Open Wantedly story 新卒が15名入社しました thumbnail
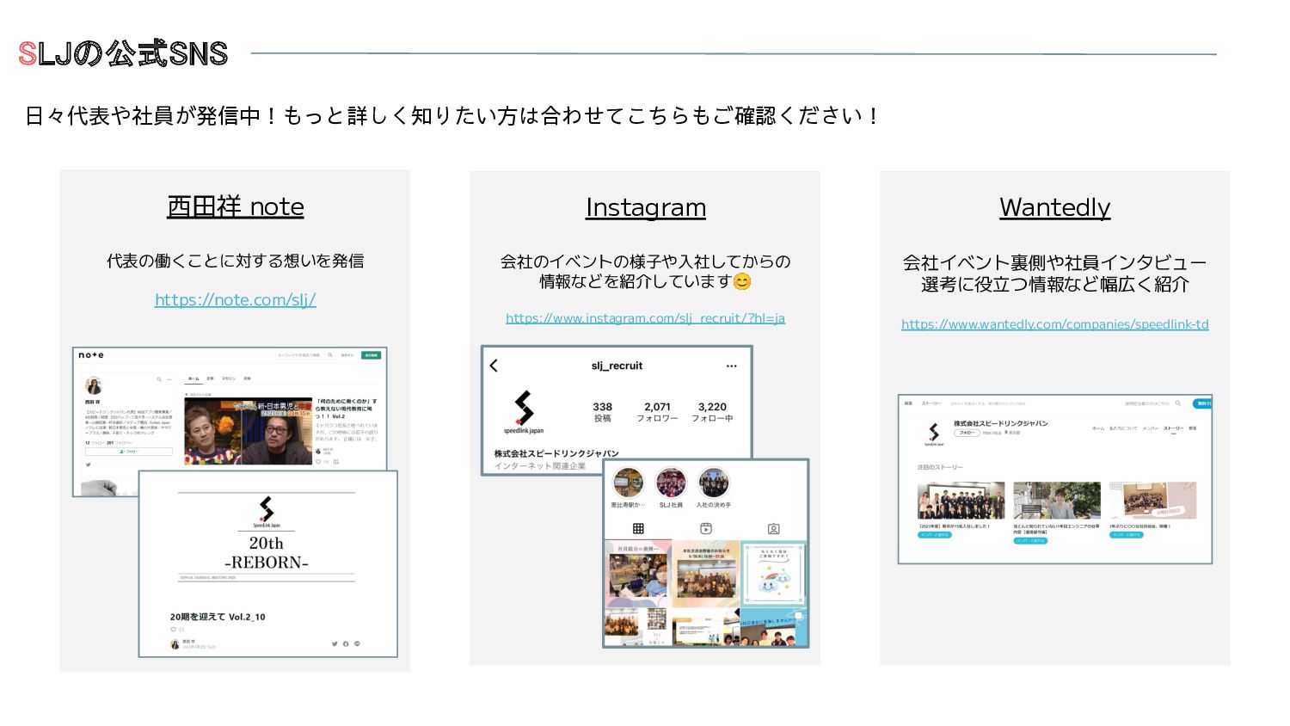Screen dimensions: 1290x726 (x=961, y=501)
